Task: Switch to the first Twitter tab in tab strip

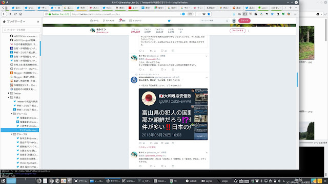Action: click(16, 8)
